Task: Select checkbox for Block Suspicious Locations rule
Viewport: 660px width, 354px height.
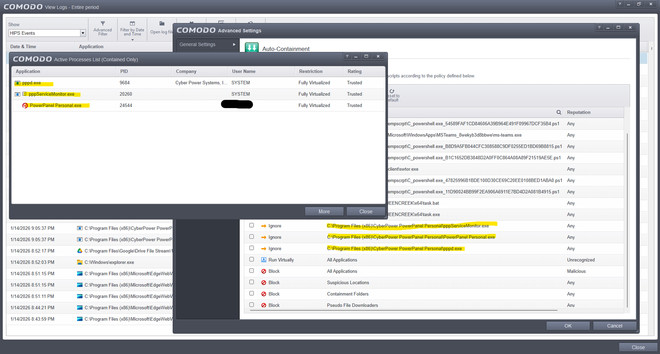Action: pyautogui.click(x=252, y=282)
